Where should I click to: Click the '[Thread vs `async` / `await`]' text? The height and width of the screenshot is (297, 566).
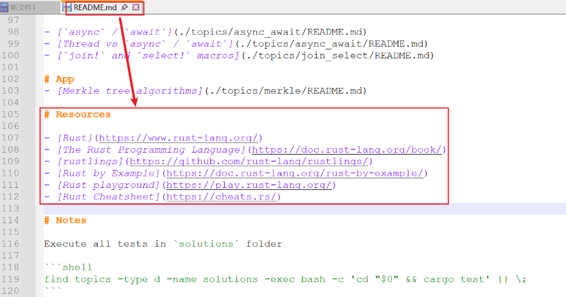pos(145,44)
